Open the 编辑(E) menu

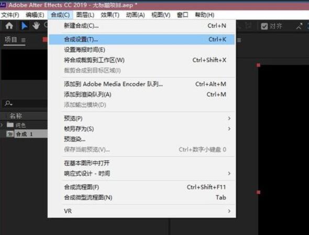[35, 15]
